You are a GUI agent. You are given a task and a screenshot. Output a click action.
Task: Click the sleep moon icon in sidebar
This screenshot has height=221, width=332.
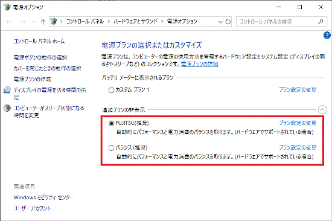[x=7, y=108]
